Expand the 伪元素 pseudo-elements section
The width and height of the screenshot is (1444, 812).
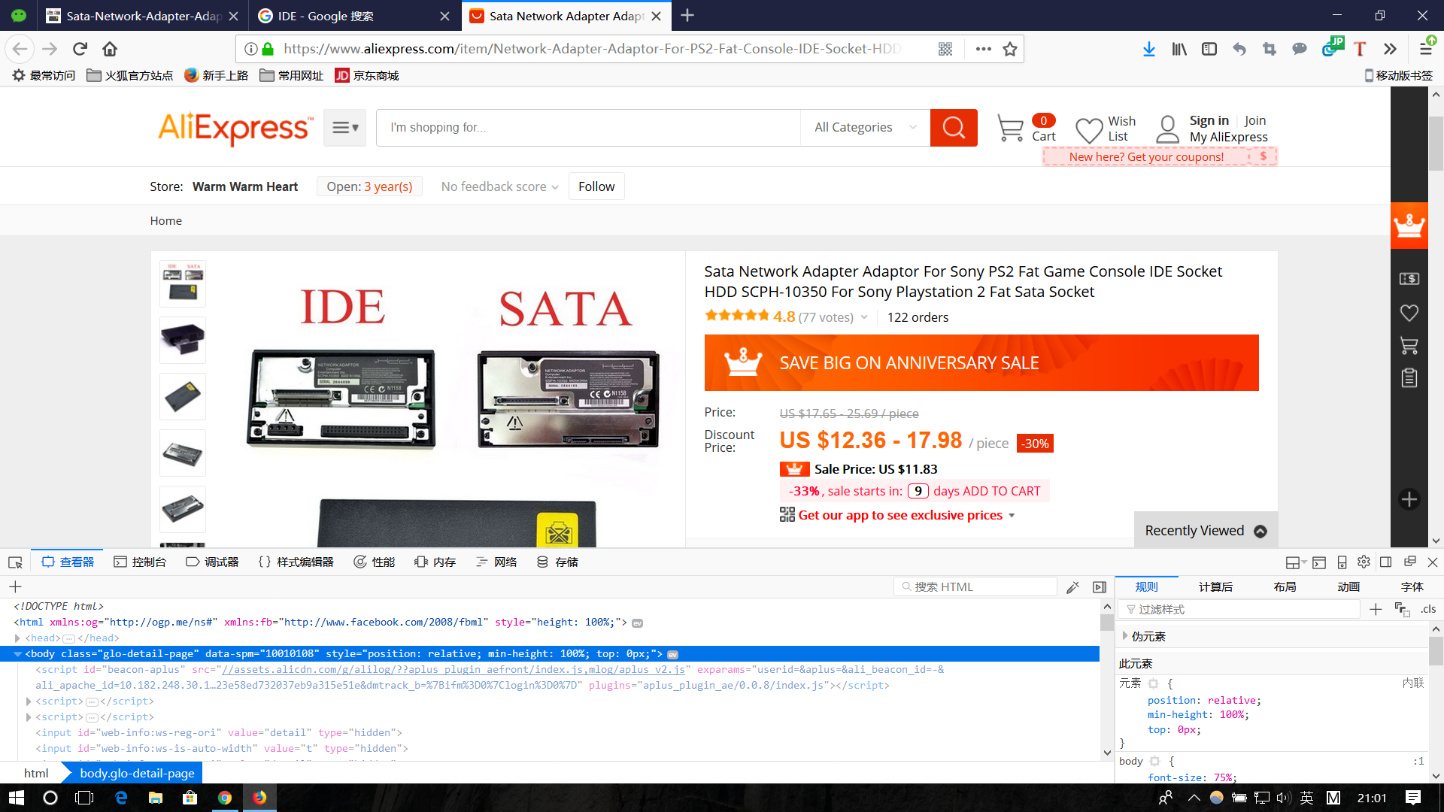pyautogui.click(x=1125, y=636)
